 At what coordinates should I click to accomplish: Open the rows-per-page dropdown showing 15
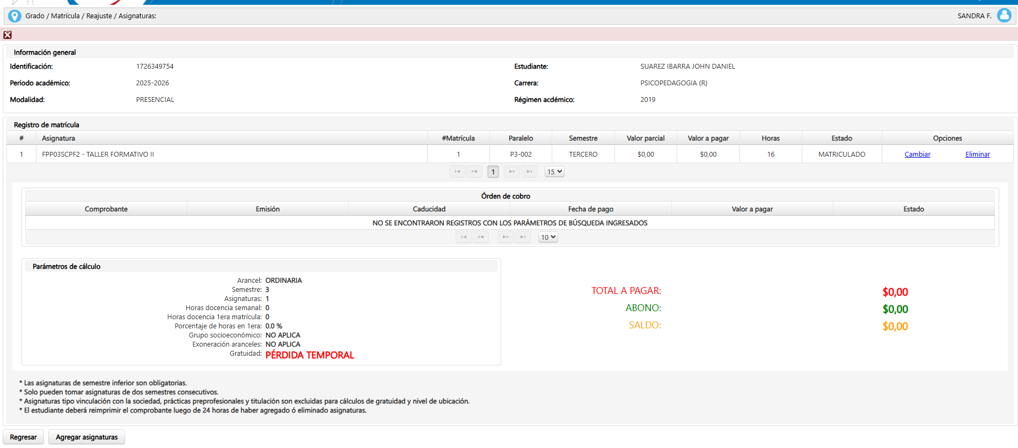(554, 172)
